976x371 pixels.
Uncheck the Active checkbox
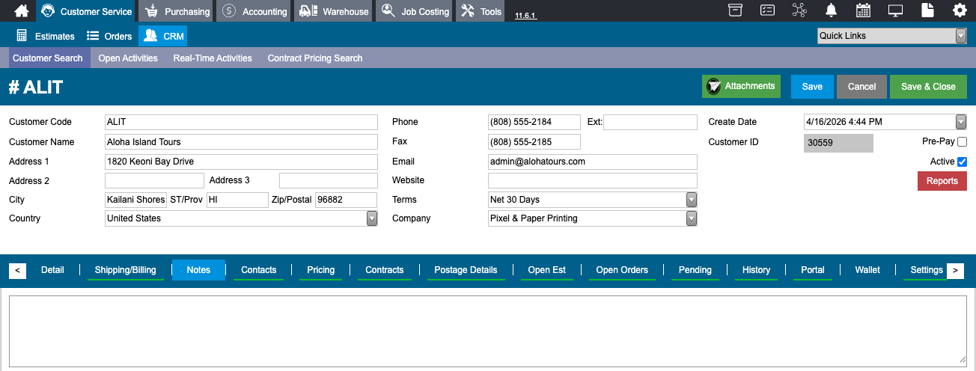click(x=962, y=162)
